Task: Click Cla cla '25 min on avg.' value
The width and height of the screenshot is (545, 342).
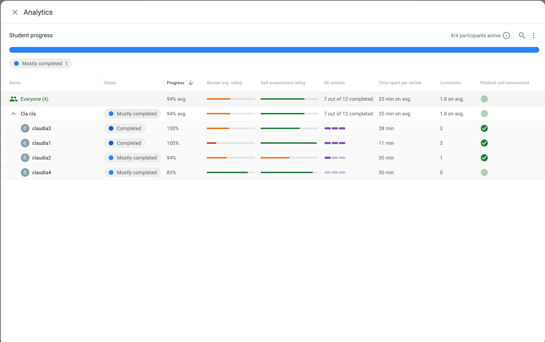Action: point(395,114)
